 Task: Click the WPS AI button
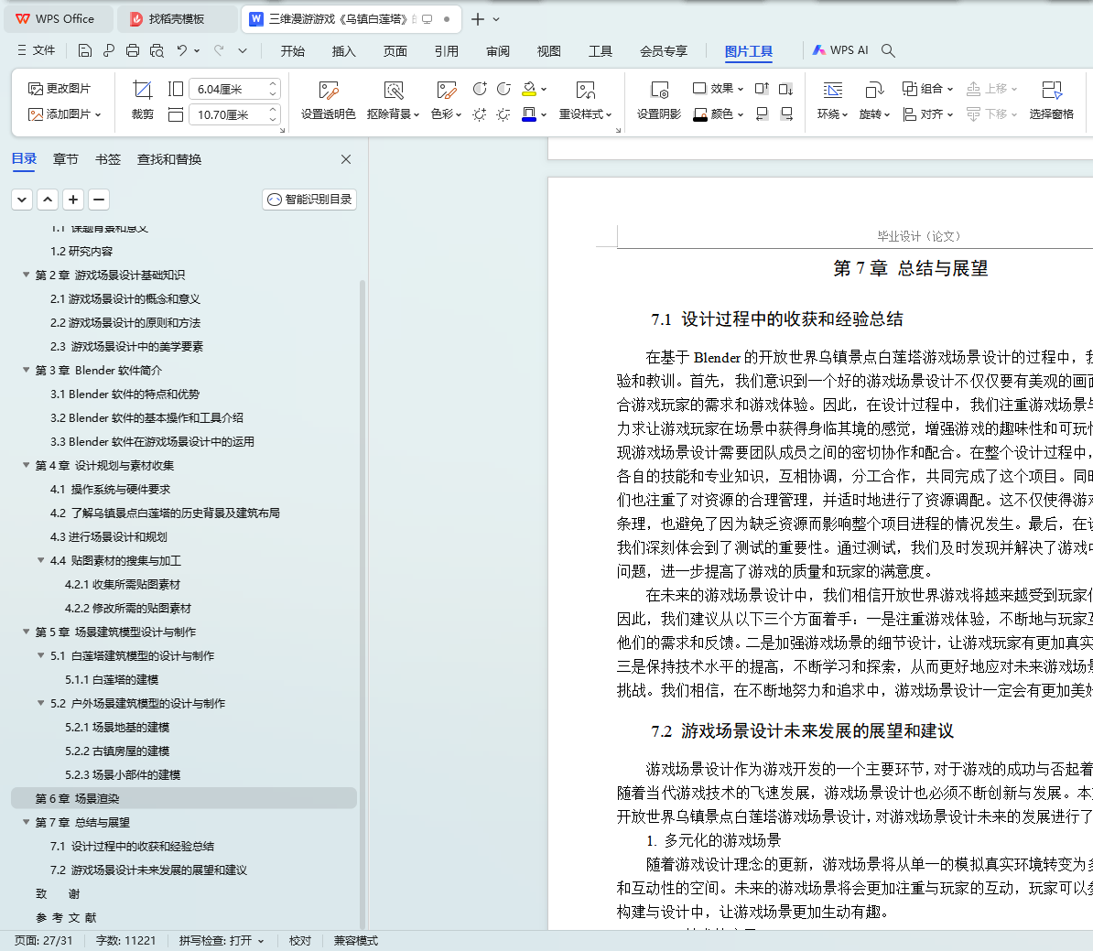840,50
